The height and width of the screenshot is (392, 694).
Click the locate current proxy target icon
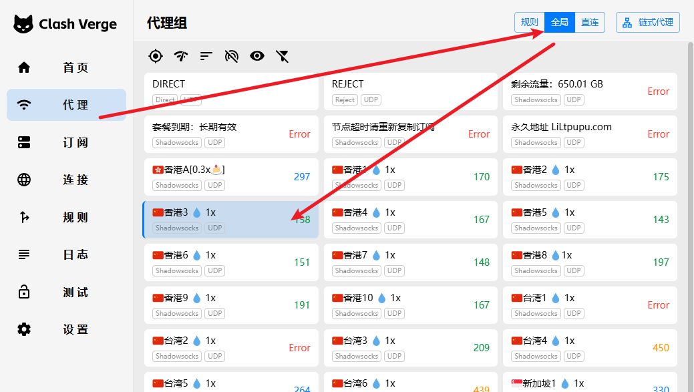[156, 56]
